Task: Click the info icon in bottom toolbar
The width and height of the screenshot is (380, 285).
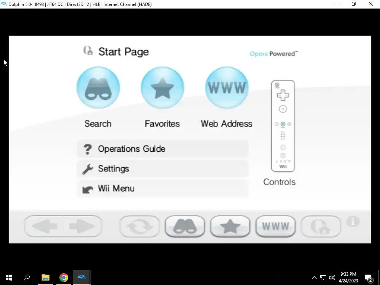Action: pos(353,222)
